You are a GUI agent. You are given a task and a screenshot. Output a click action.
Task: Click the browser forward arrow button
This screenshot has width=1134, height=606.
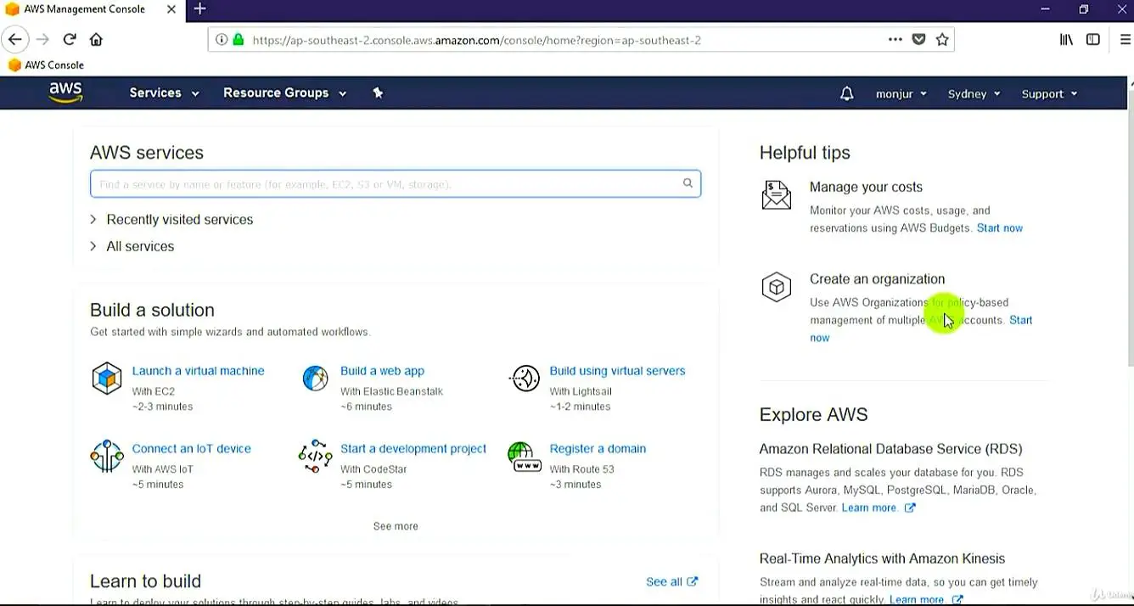coord(42,39)
